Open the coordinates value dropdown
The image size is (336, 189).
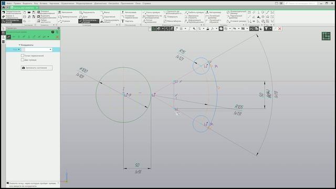[x=50, y=49]
